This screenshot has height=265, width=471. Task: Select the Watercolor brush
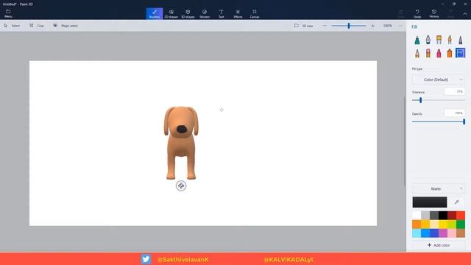[450, 40]
